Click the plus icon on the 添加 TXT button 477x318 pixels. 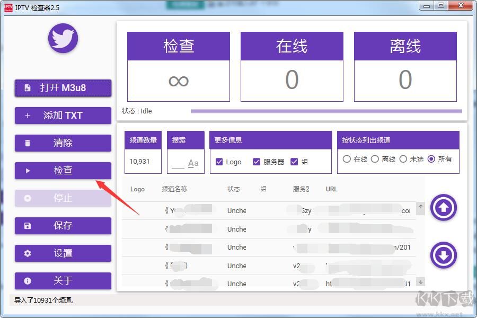click(x=28, y=116)
